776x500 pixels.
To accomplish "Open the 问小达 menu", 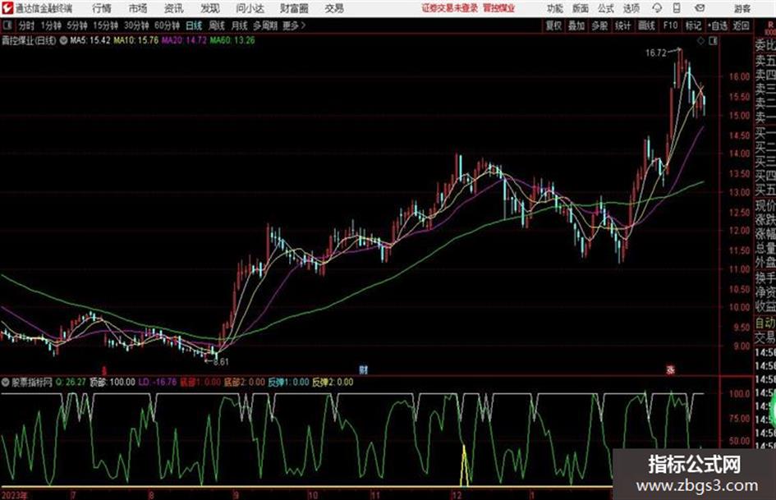I will click(250, 8).
